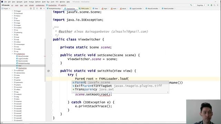Select MainController in the project tree

pyautogui.click(x=22, y=61)
